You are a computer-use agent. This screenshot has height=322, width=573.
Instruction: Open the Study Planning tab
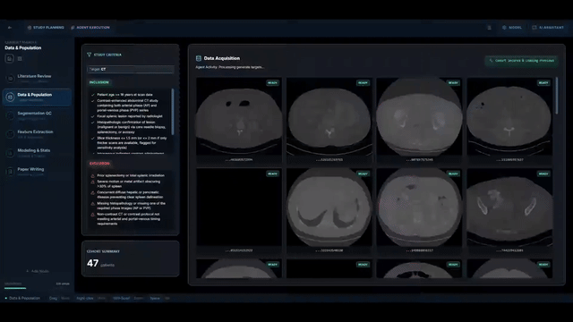click(46, 28)
